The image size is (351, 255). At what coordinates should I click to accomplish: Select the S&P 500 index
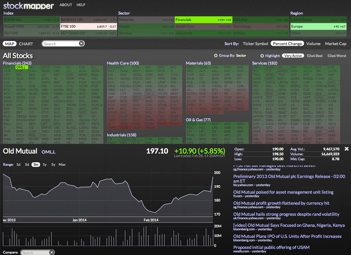[x=31, y=33]
